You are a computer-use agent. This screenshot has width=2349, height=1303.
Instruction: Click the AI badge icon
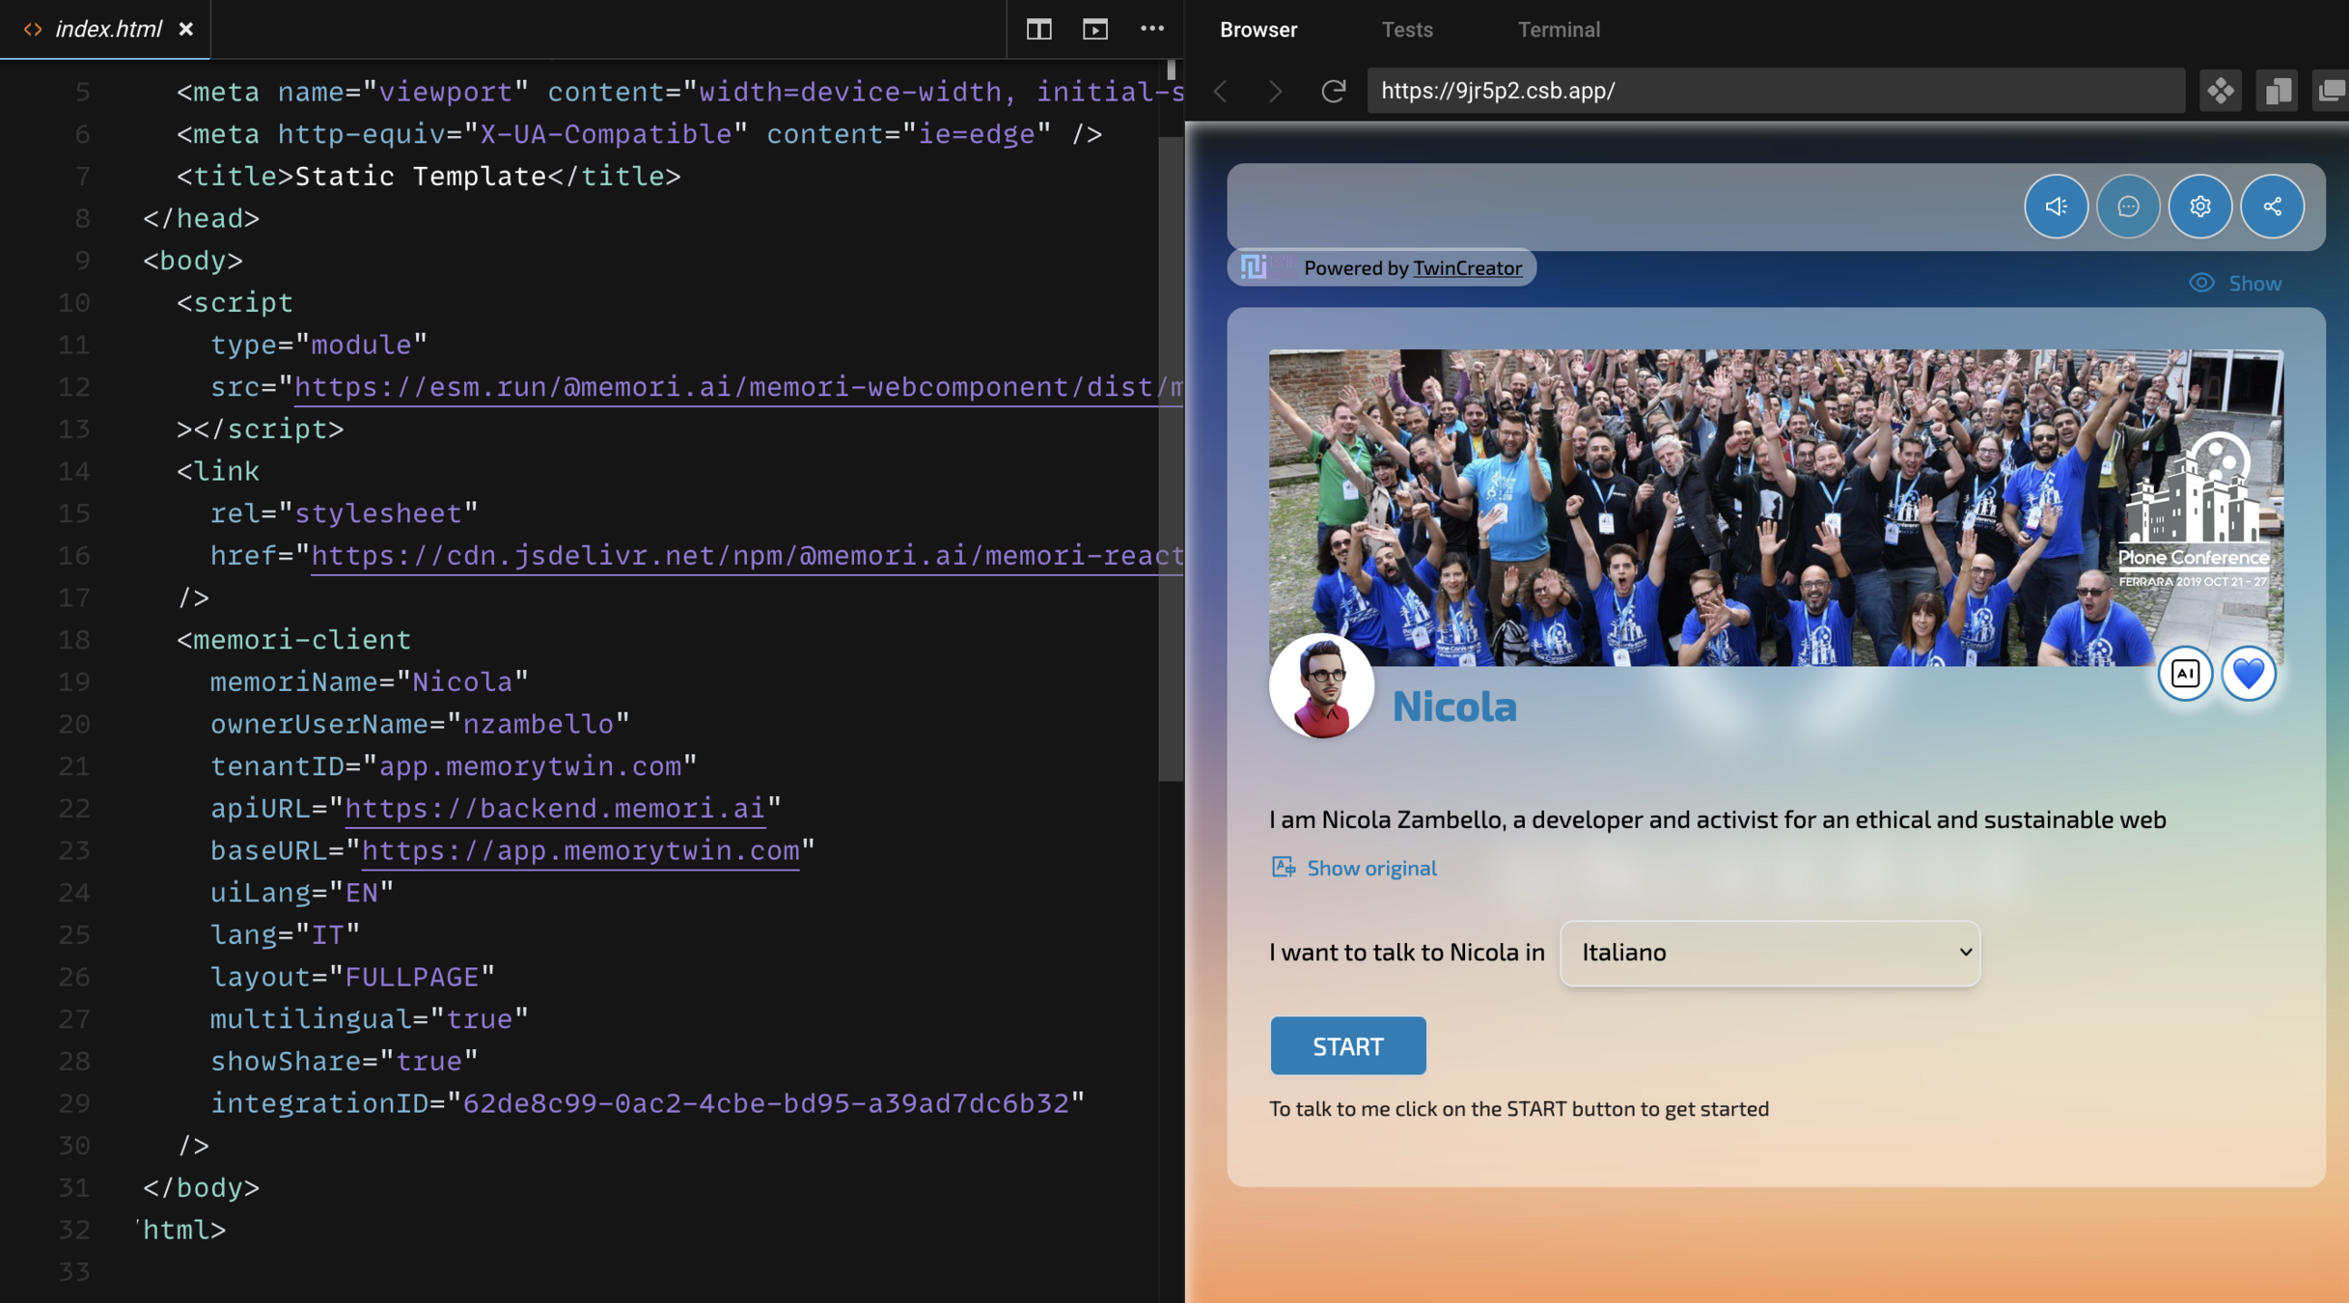tap(2185, 673)
